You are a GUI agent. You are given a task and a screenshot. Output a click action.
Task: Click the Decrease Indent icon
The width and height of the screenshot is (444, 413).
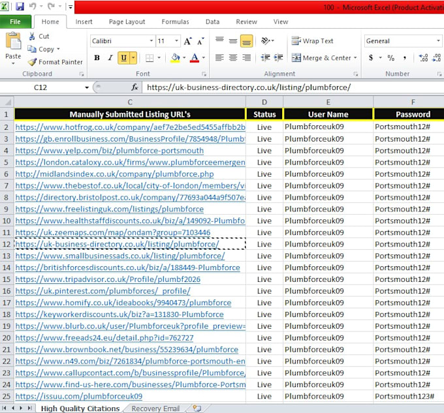click(x=265, y=58)
